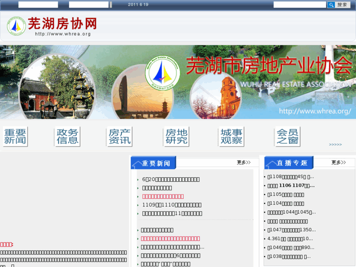The width and height of the screenshot is (356, 267).
Task: Click the church tower photo circle in banner
Action: [215, 96]
